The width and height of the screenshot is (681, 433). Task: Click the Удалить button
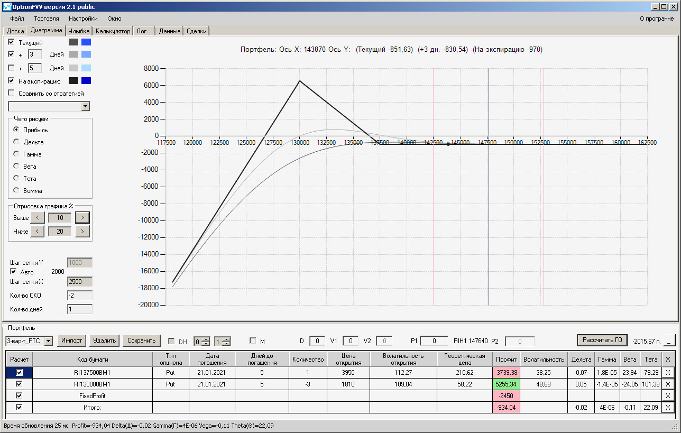[104, 340]
